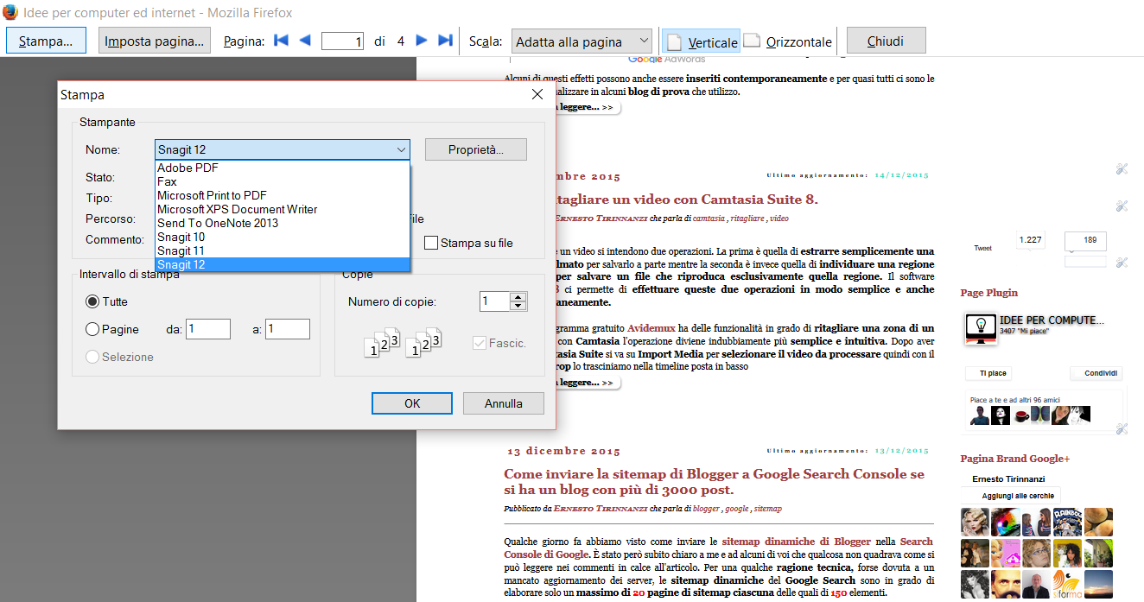Select Orizzontale landscape orientation
Viewport: 1144px width, 602px height.
[x=788, y=41]
